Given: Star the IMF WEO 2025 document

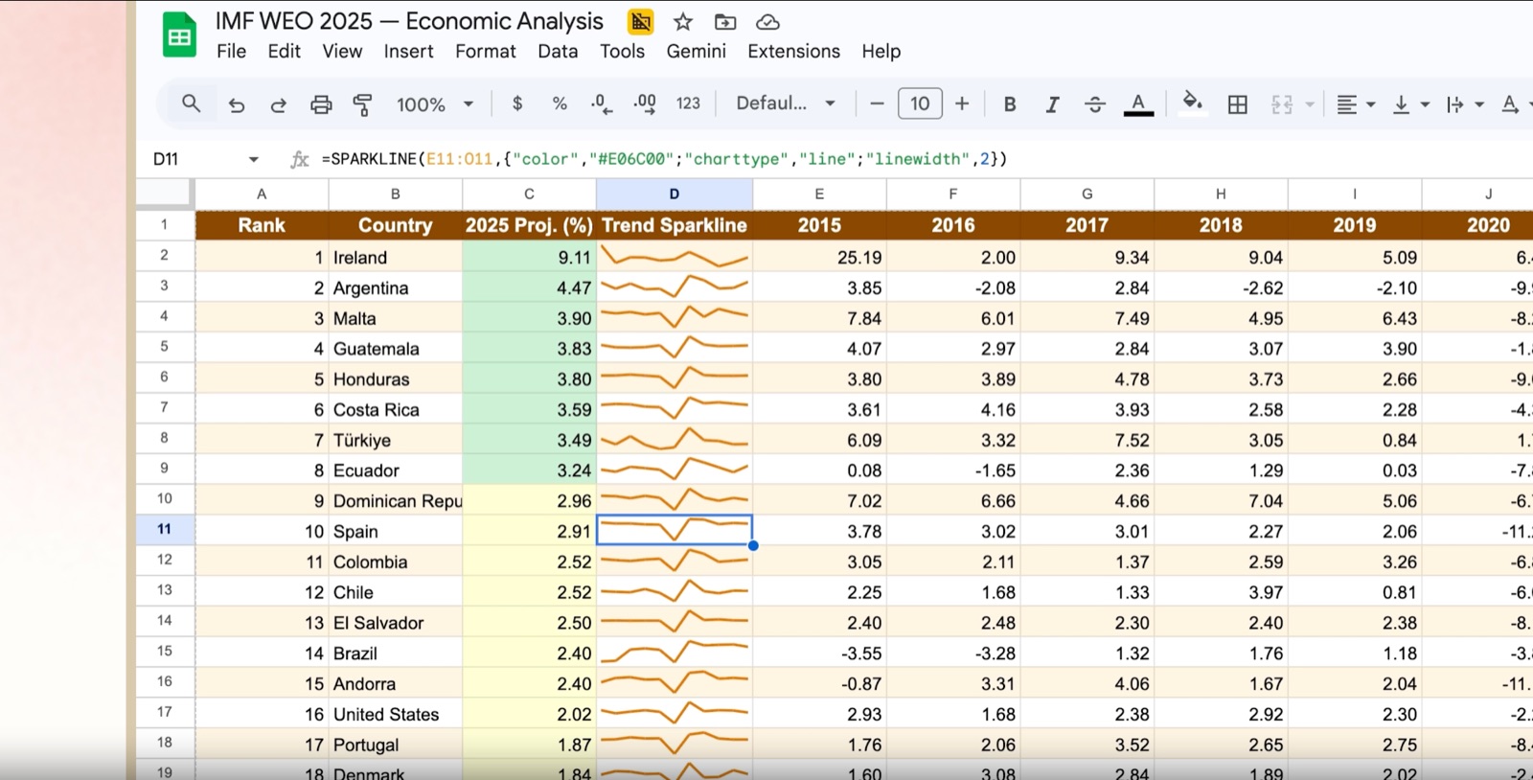Looking at the screenshot, I should click(682, 21).
